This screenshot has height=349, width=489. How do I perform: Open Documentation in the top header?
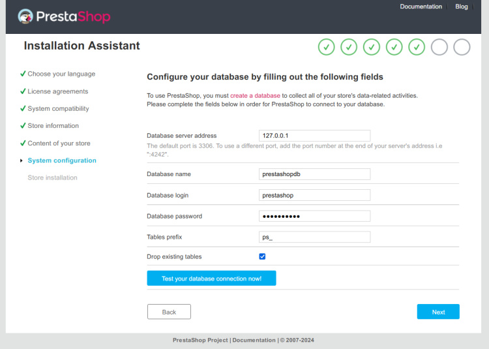point(421,7)
